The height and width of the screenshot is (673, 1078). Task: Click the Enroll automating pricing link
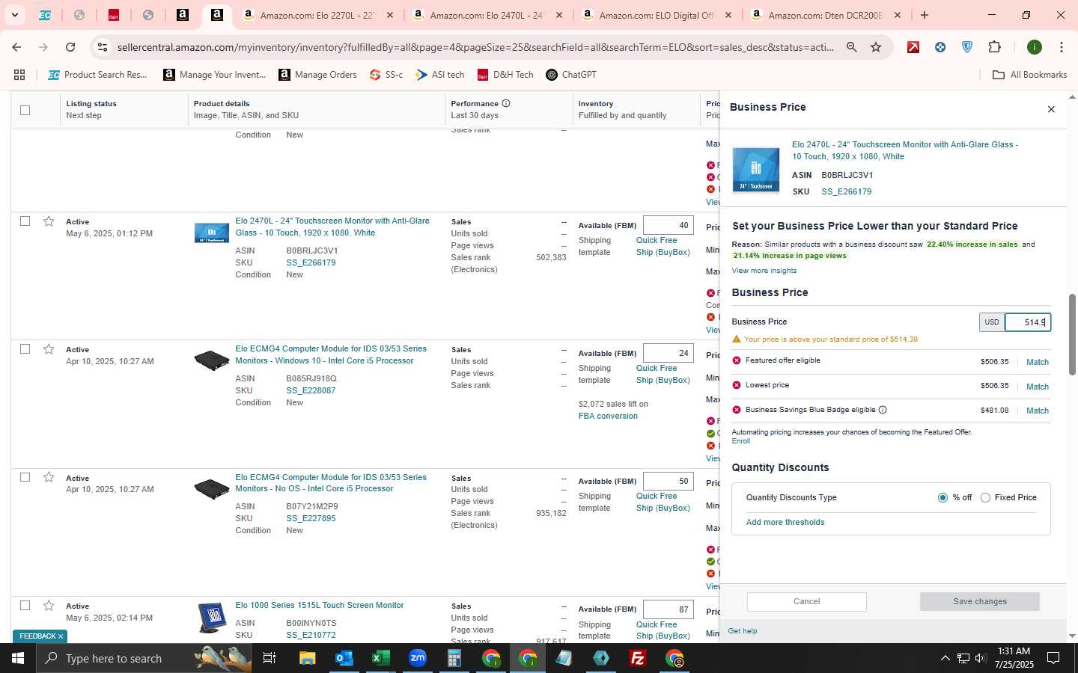(740, 441)
